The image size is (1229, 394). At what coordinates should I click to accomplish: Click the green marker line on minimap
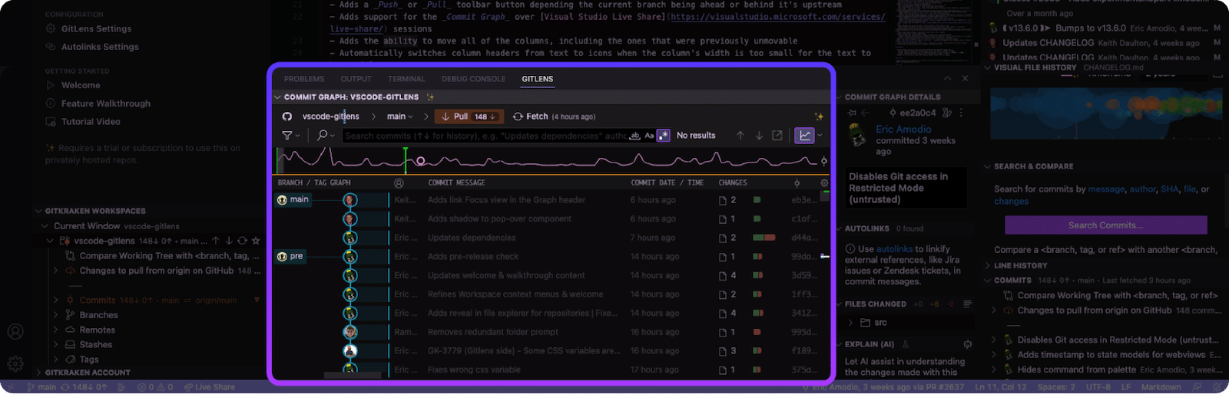(x=405, y=160)
